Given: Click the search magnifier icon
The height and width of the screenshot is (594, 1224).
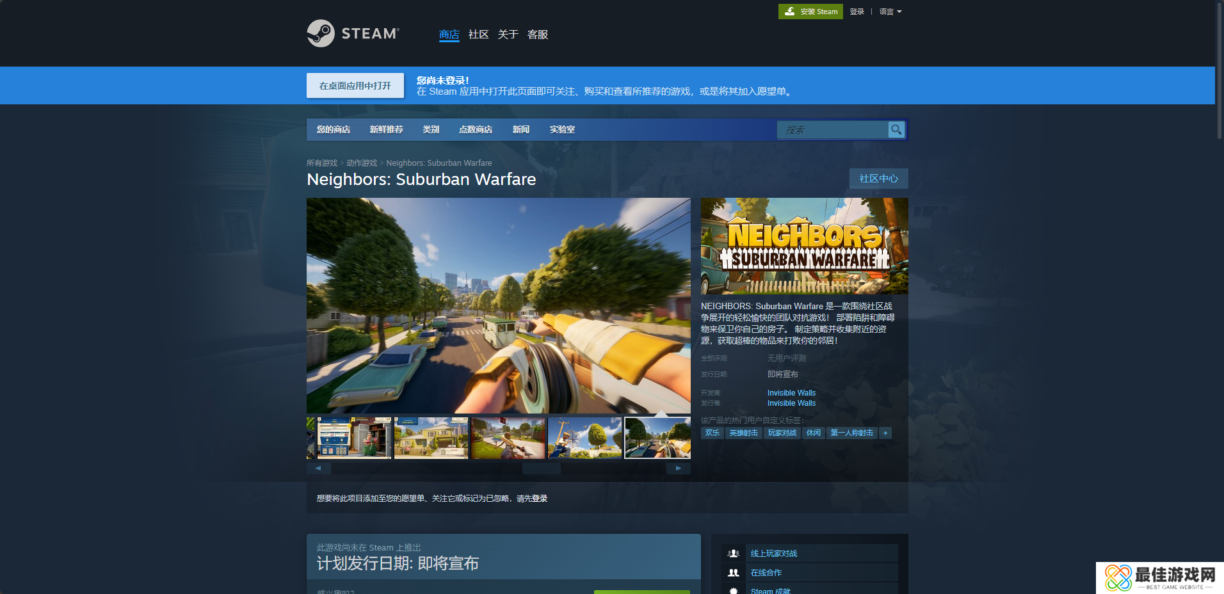Looking at the screenshot, I should 896,129.
